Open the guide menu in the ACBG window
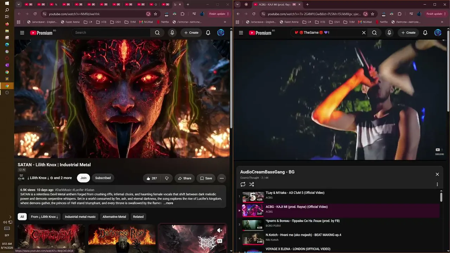This screenshot has width=450, height=253. [x=241, y=33]
